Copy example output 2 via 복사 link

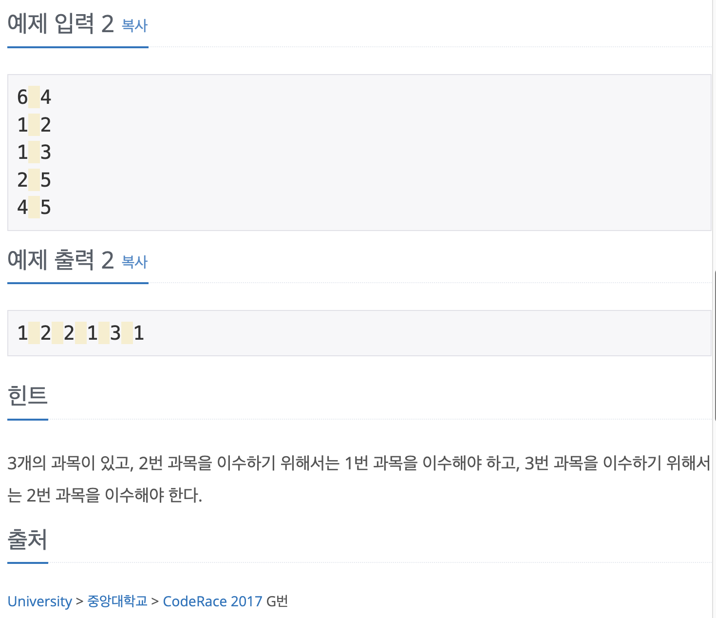[x=134, y=262]
